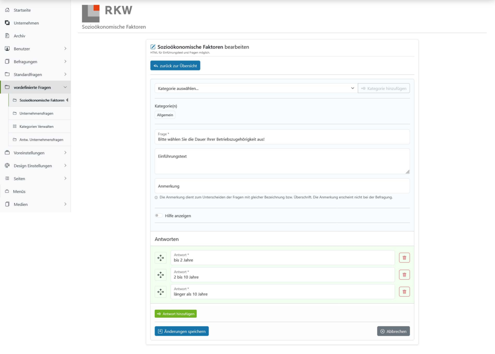Go to 'Kategorien Verwalten'
The image size is (495, 354).
pyautogui.click(x=36, y=127)
